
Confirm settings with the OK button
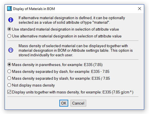(x=64, y=103)
